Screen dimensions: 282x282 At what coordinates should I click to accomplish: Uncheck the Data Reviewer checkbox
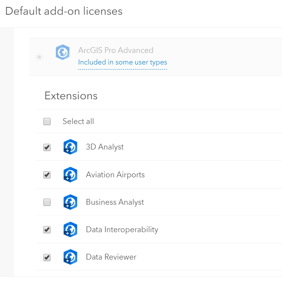pyautogui.click(x=47, y=257)
